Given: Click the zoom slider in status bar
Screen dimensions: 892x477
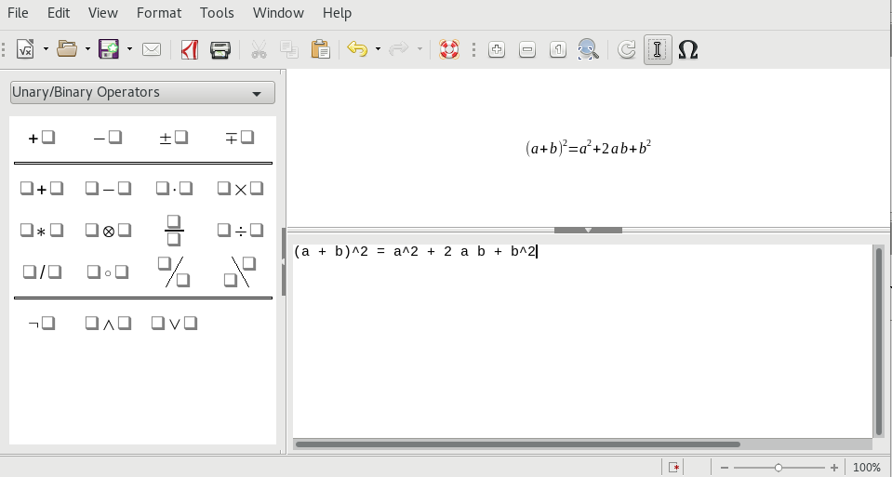Looking at the screenshot, I should coord(779,468).
